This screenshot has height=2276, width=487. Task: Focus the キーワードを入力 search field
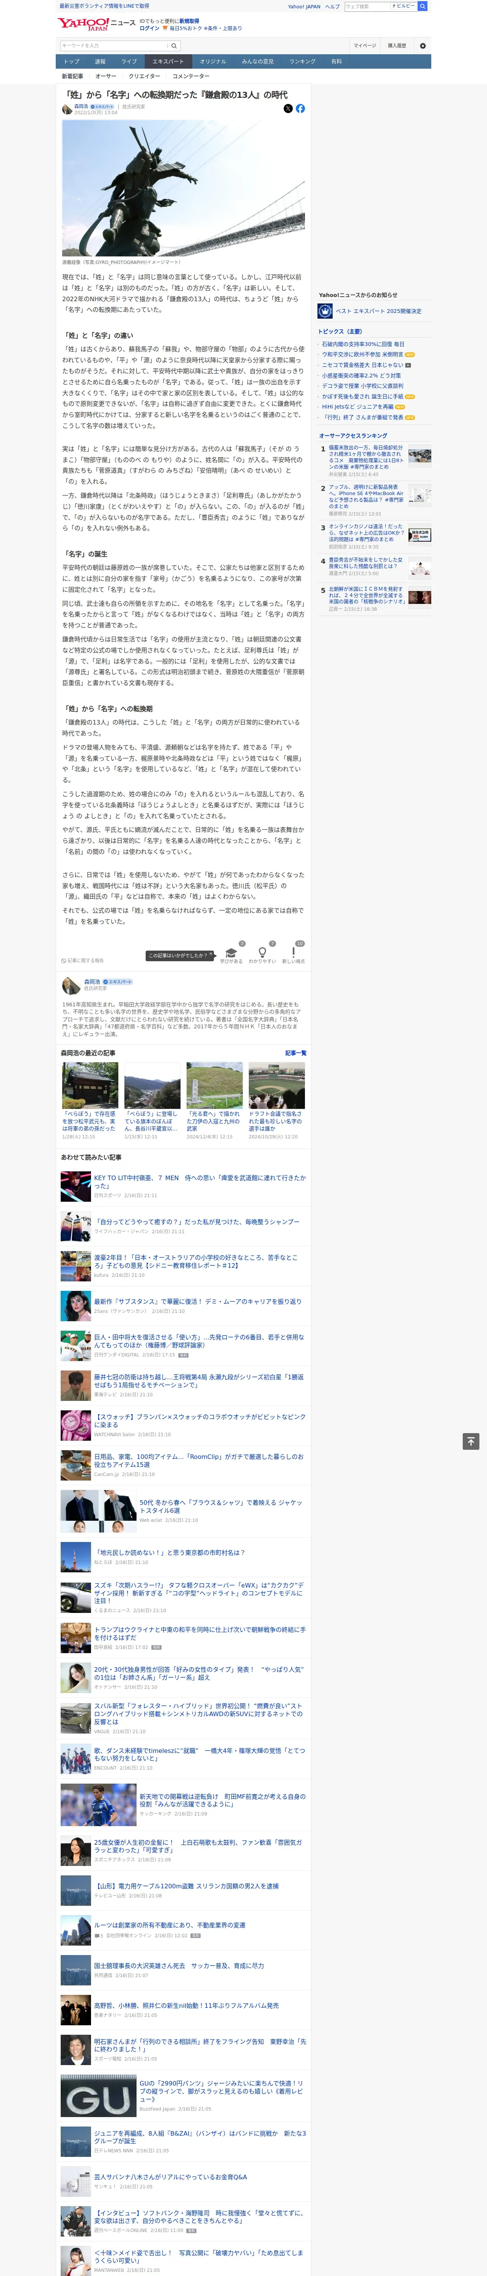tap(114, 46)
